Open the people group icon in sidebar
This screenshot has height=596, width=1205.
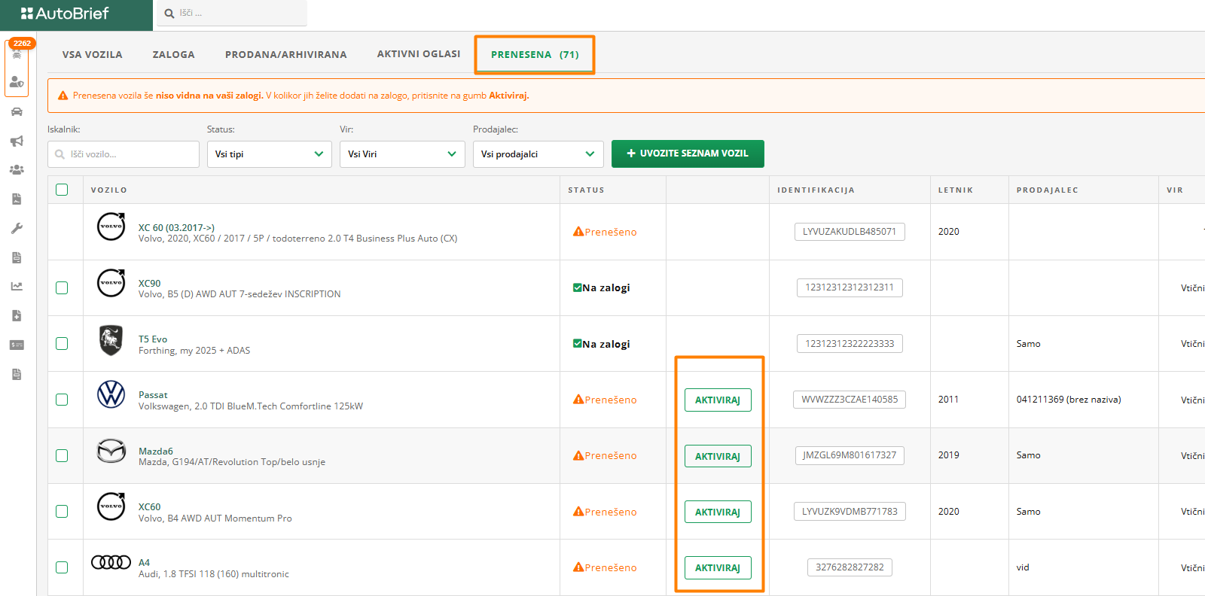(x=17, y=170)
